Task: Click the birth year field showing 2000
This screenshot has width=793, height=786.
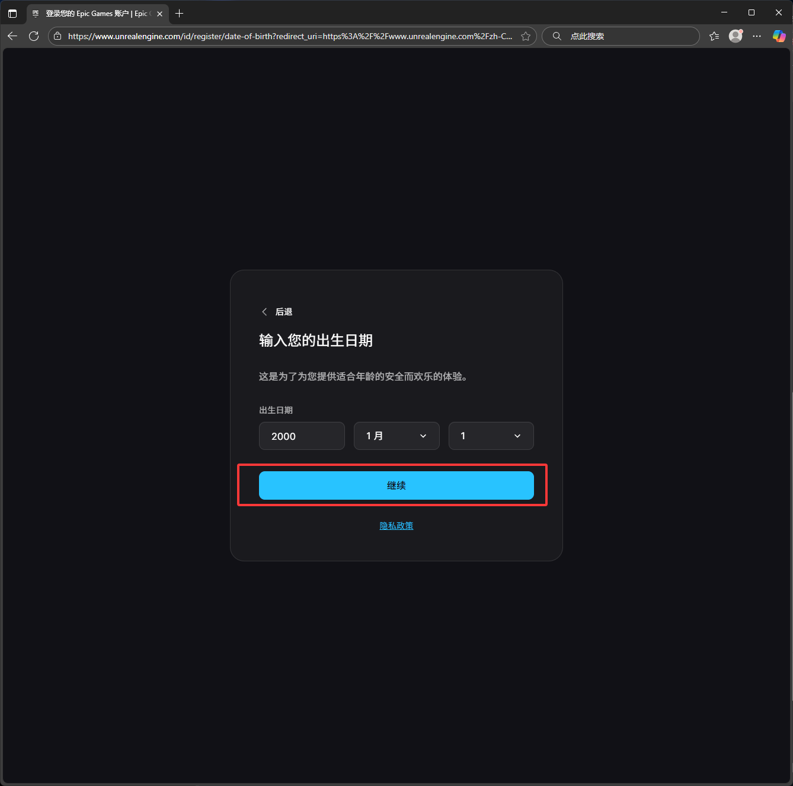Action: tap(301, 436)
